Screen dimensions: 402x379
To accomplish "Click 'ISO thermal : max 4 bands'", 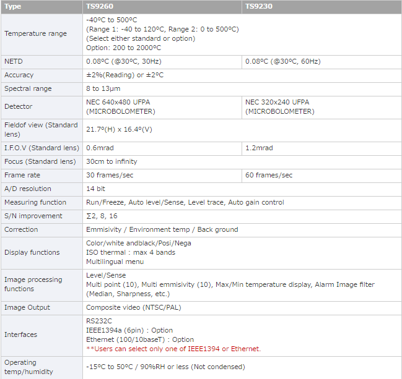I will (131, 252).
